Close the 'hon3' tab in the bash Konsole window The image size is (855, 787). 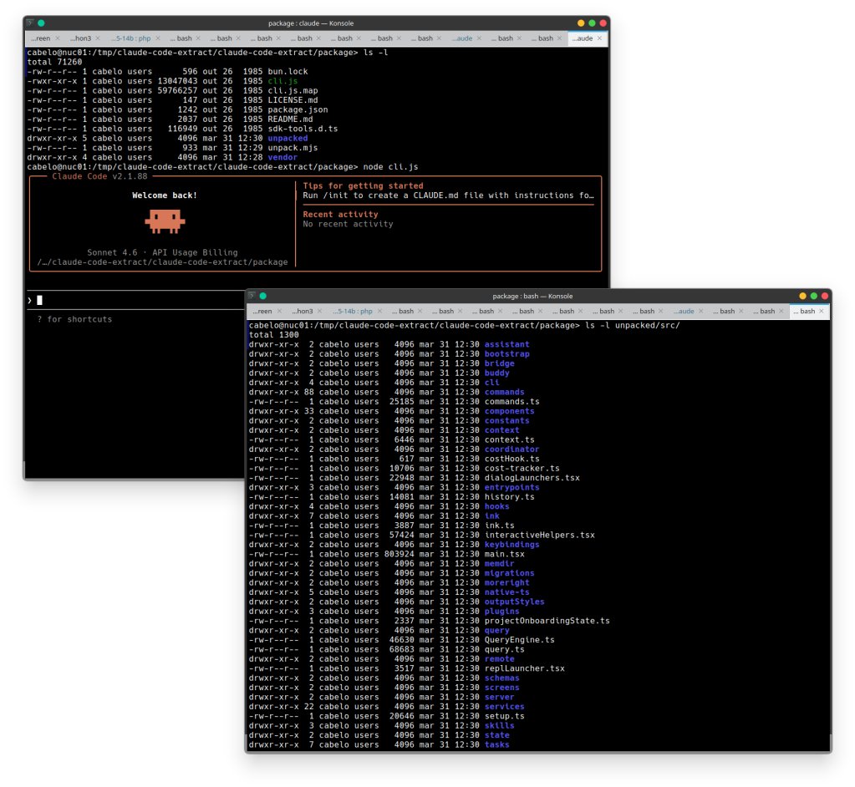[319, 311]
